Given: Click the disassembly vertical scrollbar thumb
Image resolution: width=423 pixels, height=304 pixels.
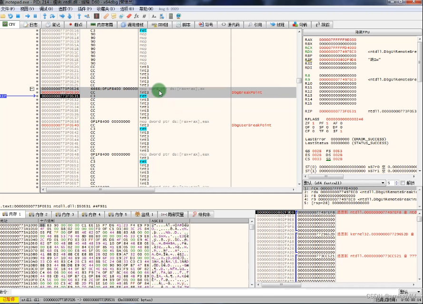Looking at the screenshot, I should (x=299, y=81).
